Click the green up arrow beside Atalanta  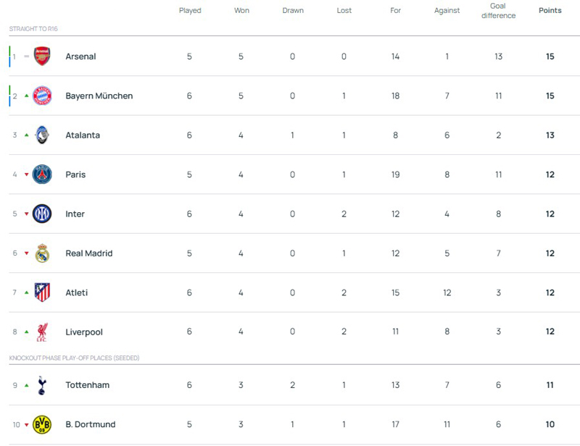(27, 135)
